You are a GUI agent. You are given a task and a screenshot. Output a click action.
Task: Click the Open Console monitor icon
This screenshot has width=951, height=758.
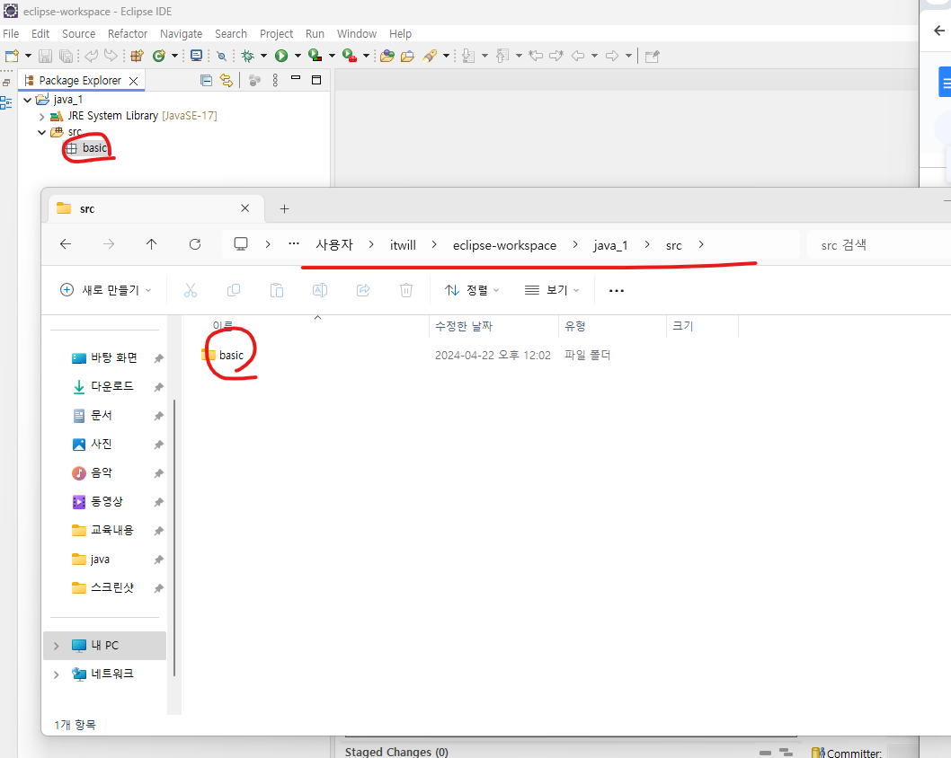click(197, 57)
